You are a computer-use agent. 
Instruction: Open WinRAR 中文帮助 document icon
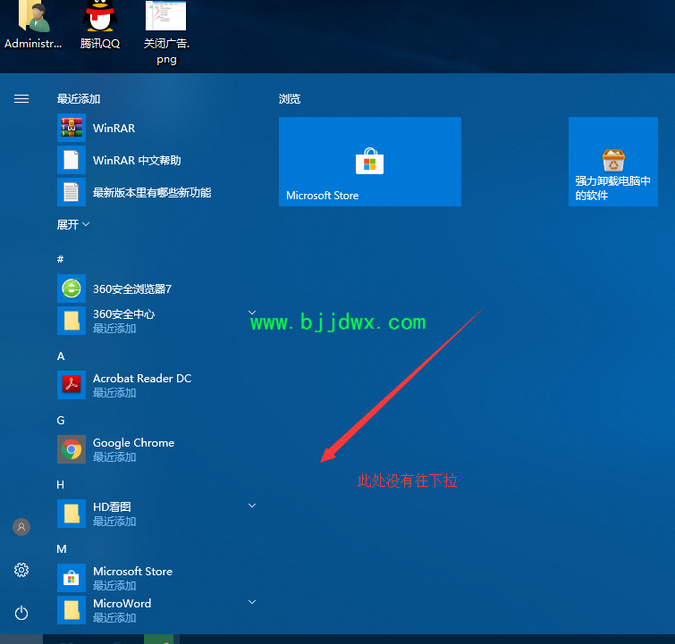[x=72, y=160]
